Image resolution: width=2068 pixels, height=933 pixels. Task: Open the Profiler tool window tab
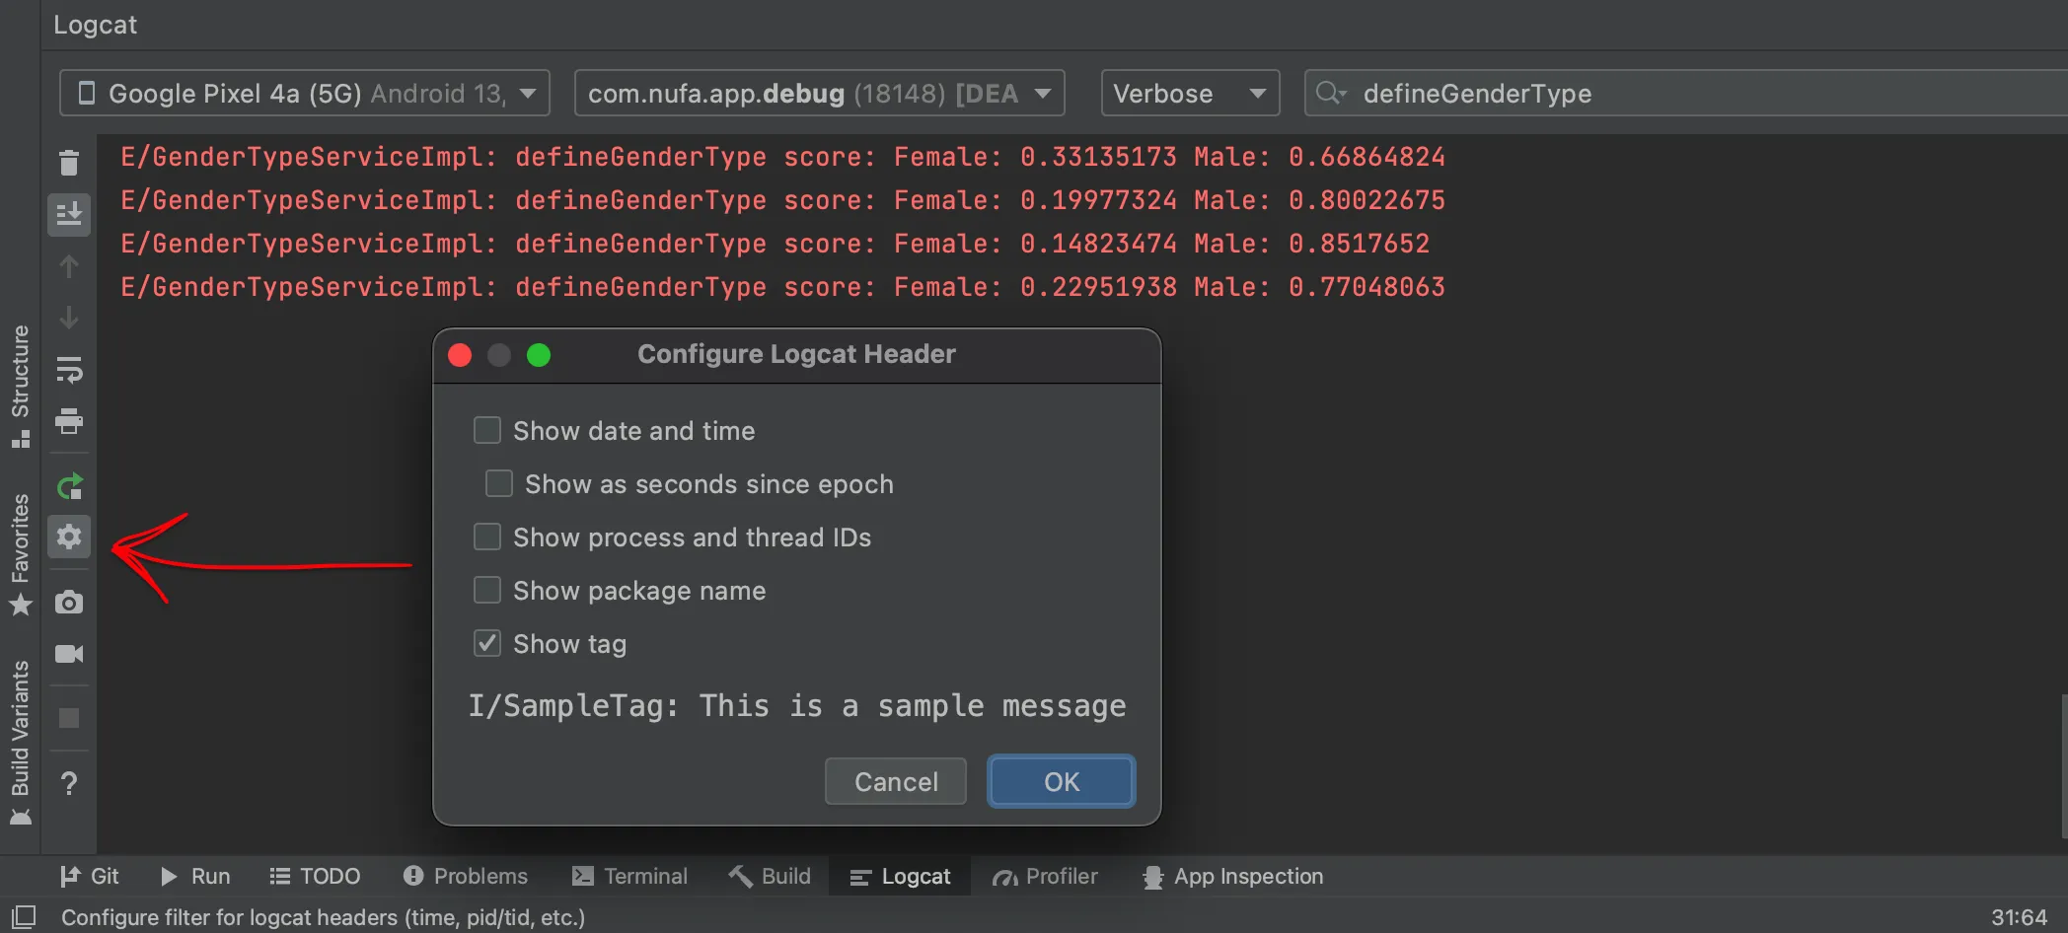[x=1045, y=877]
